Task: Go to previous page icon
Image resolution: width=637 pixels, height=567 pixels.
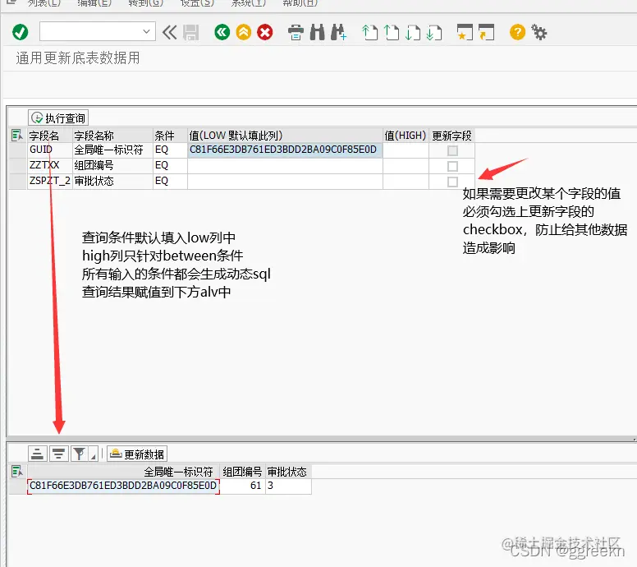Action: coord(392,33)
